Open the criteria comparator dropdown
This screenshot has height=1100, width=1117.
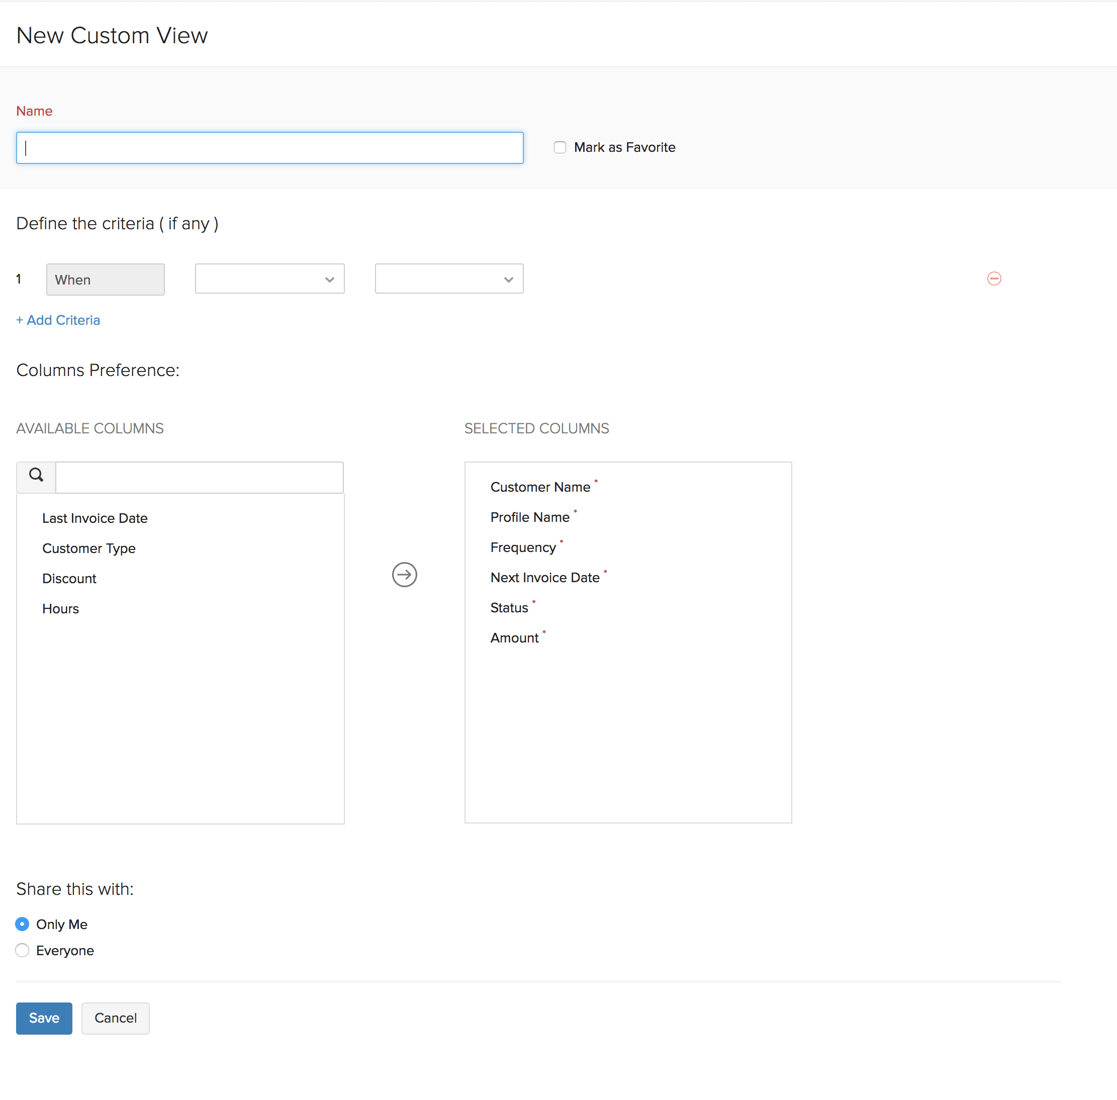[x=449, y=279]
